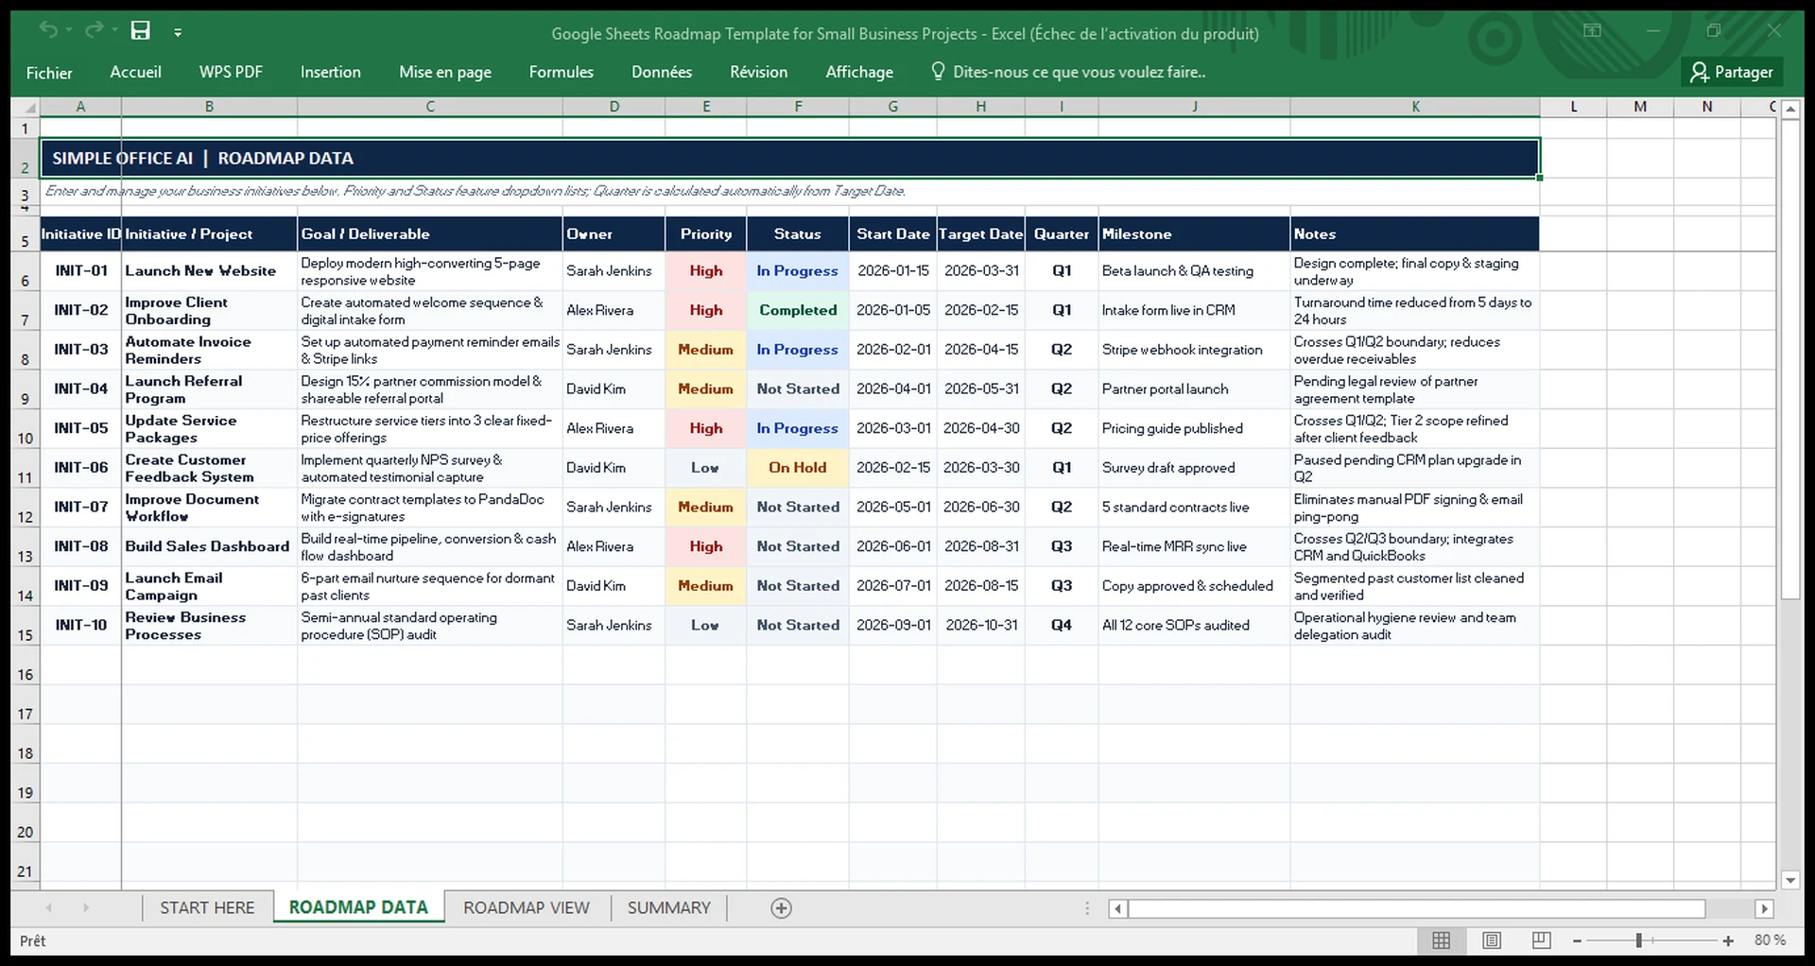Open the Ribbon Display Options button
Screen dimensions: 1815x966
pyautogui.click(x=1592, y=31)
